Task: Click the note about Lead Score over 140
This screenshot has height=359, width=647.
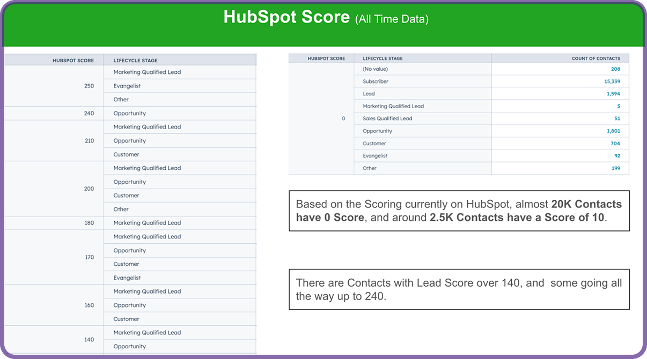Action: tap(459, 289)
